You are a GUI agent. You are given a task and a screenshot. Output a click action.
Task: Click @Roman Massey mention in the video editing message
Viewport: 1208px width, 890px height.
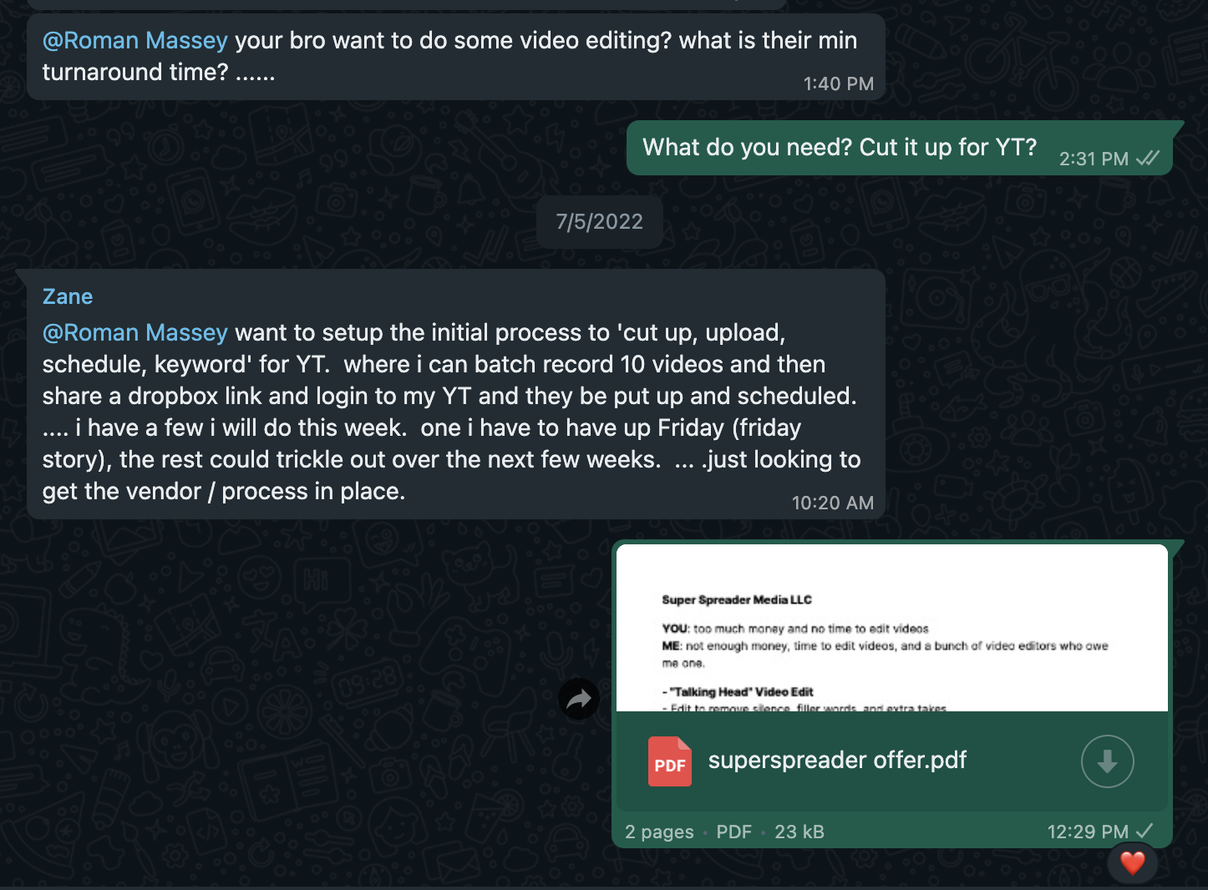click(135, 40)
